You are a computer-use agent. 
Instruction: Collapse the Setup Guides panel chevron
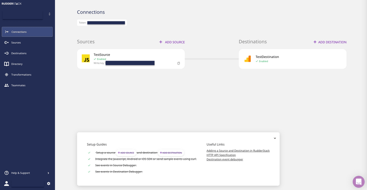275,138
